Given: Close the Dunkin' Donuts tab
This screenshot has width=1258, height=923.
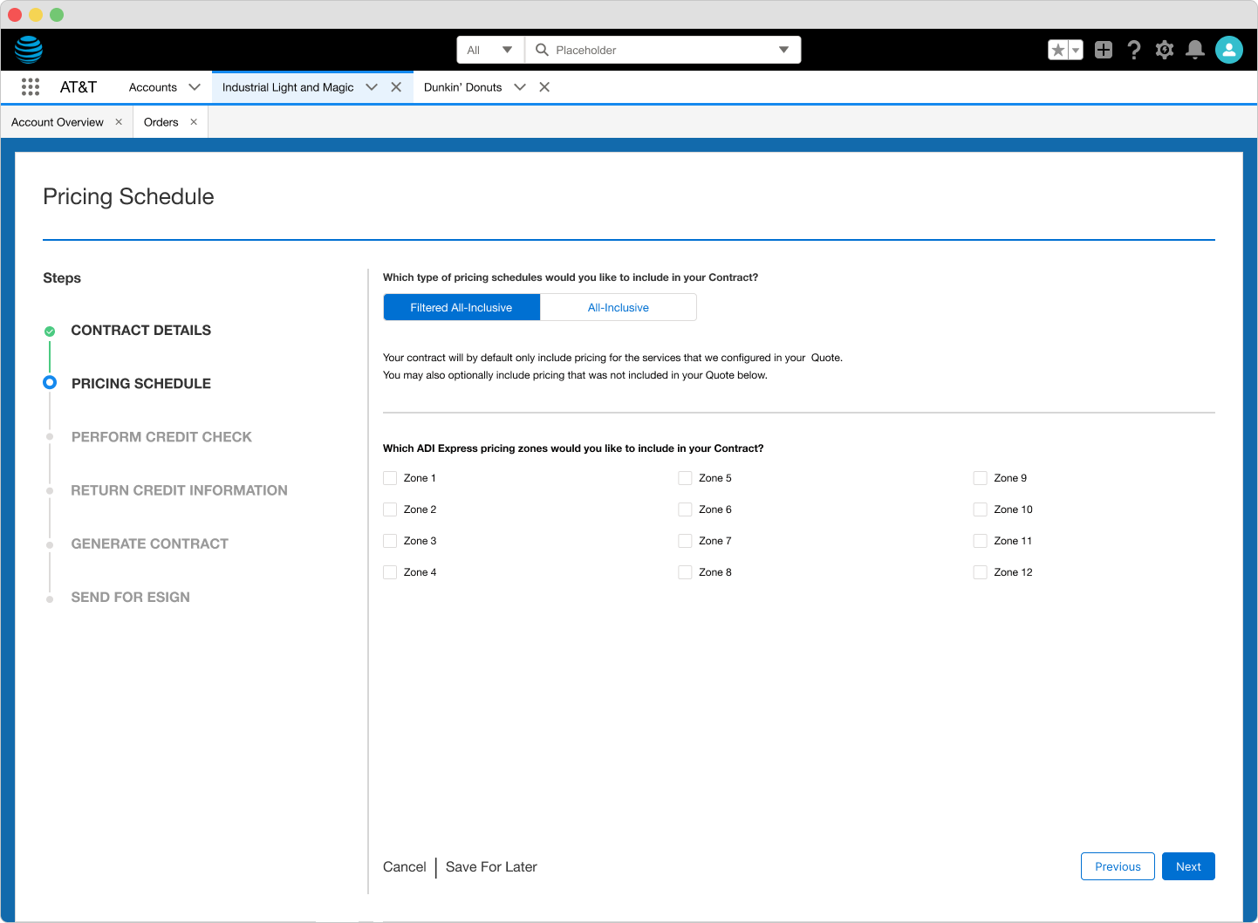Looking at the screenshot, I should [544, 87].
